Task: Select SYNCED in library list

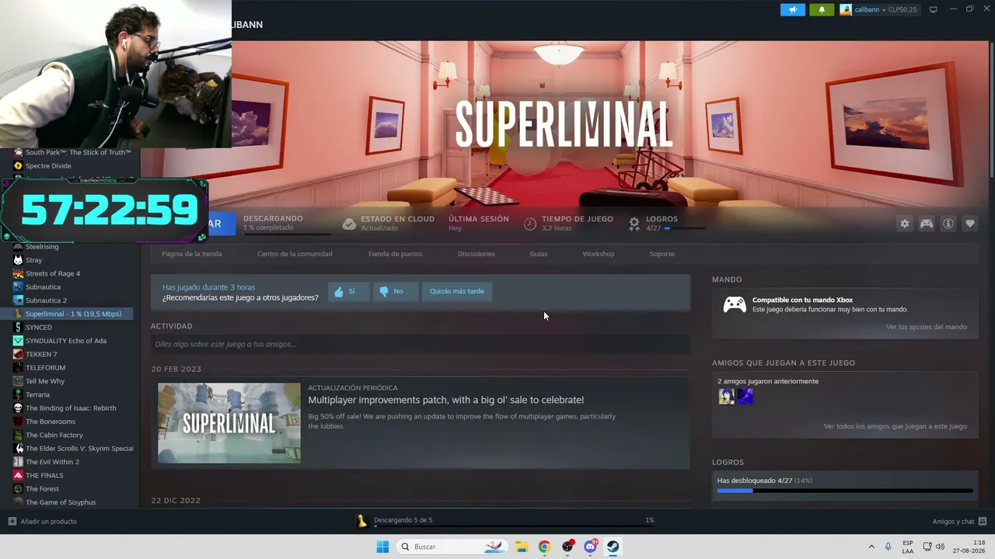Action: 39,328
